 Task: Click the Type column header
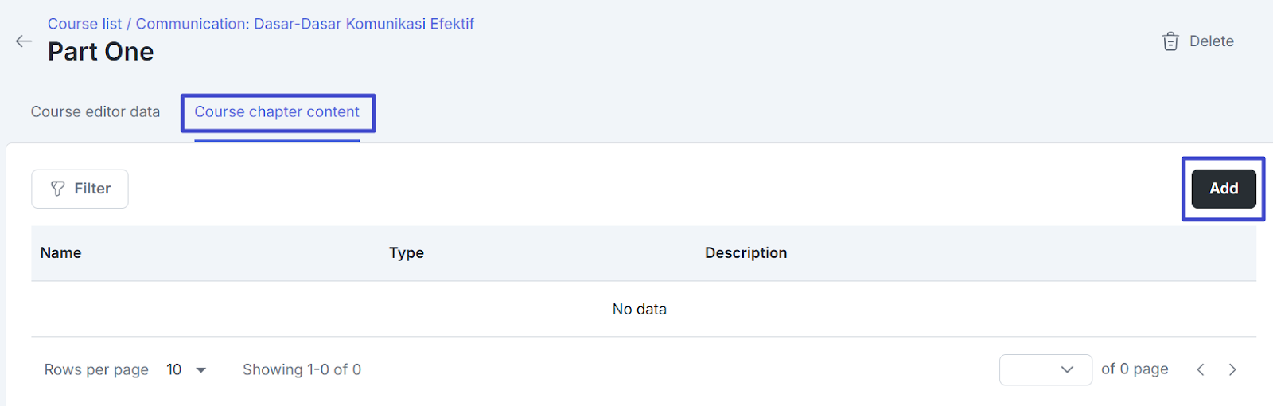(406, 253)
